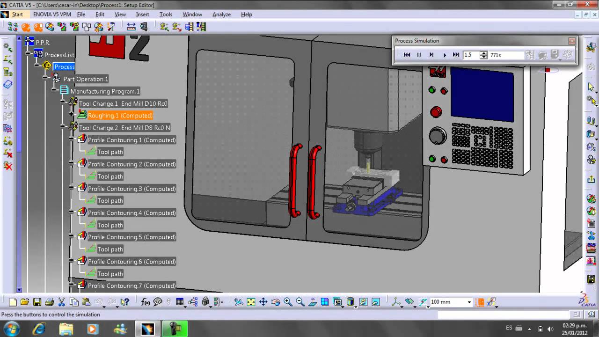Click the Open folder icon
This screenshot has width=599, height=337.
pos(25,302)
